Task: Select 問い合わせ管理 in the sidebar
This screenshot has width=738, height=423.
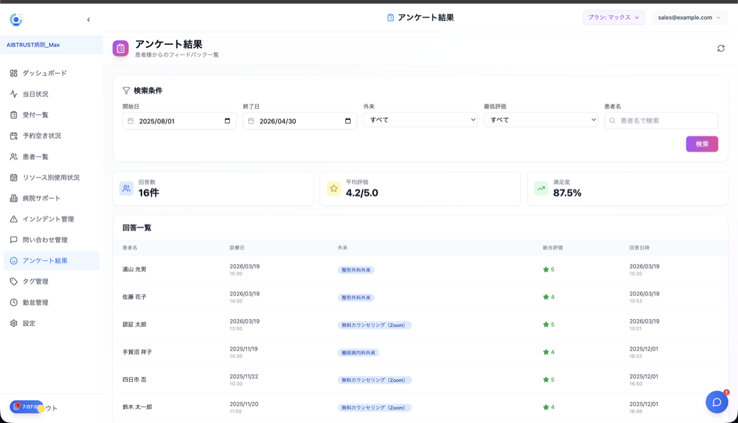Action: point(48,240)
